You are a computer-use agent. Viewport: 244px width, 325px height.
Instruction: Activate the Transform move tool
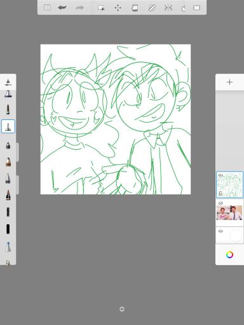[x=118, y=8]
